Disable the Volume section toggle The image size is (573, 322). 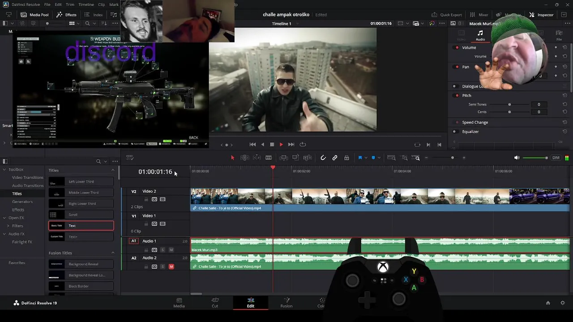click(457, 47)
